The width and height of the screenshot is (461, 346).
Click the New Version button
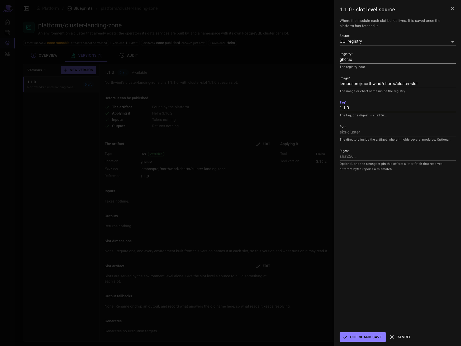[78, 70]
